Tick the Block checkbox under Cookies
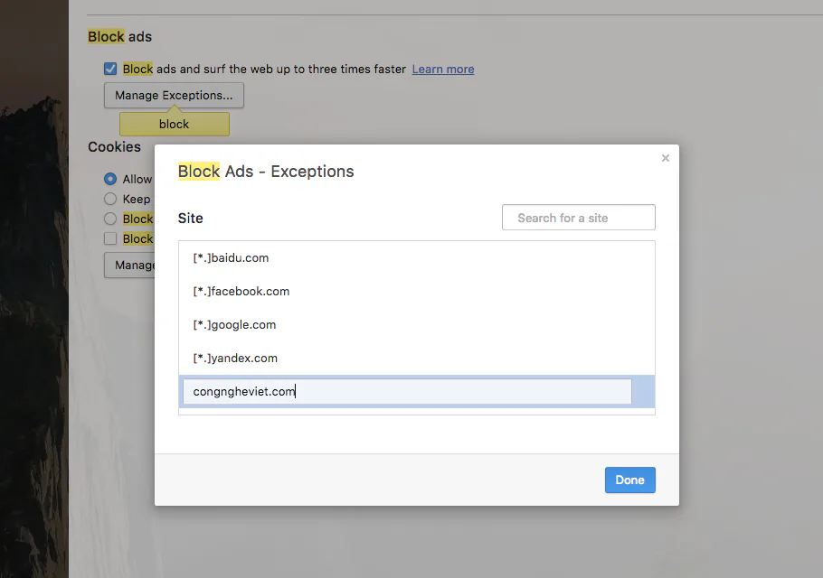Viewport: 823px width, 578px height. pos(110,238)
